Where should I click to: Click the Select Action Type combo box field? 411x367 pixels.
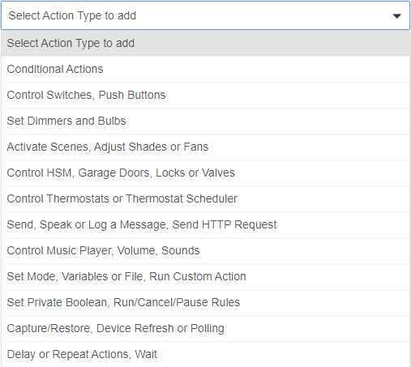click(205, 15)
